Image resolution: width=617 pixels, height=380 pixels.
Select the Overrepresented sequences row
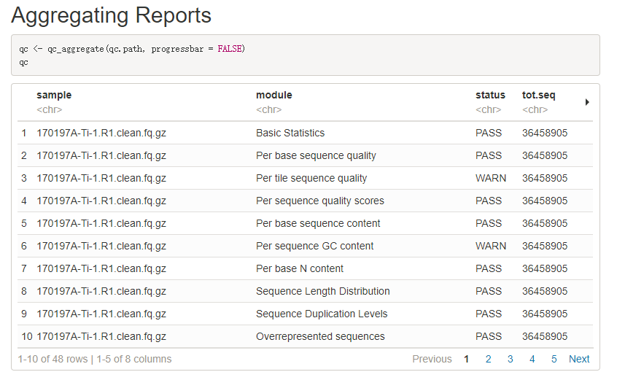(x=320, y=336)
